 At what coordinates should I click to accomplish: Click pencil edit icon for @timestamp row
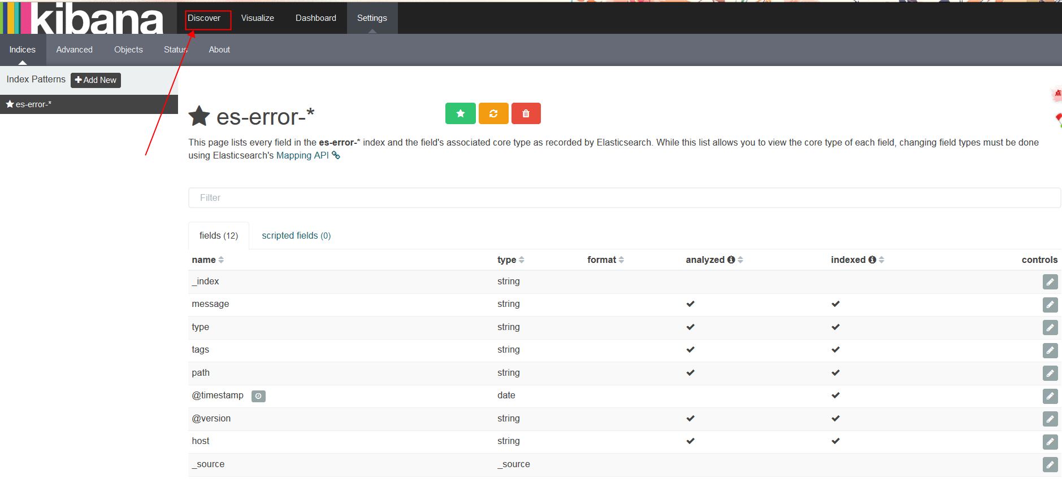point(1050,396)
